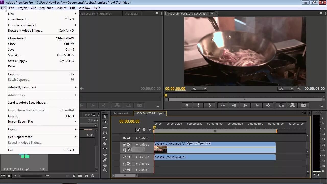Open the Fit zoom level dropdown
Viewport: 327px width, 184px height.
coord(199,89)
